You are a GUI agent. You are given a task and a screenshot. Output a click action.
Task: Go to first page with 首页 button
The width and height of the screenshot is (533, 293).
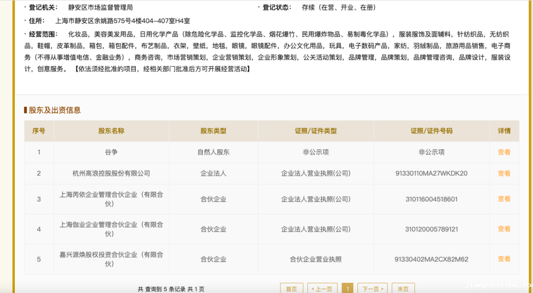pyautogui.click(x=292, y=289)
